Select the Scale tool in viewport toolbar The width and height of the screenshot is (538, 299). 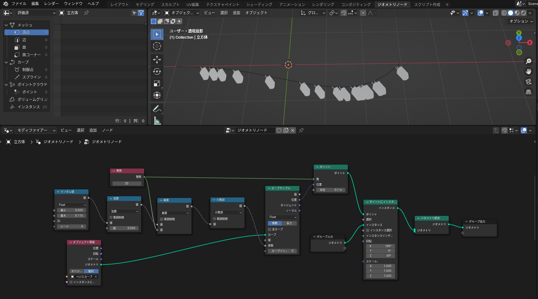coord(157,83)
